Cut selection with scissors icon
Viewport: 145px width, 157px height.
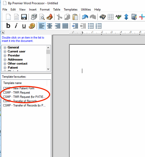59,17
